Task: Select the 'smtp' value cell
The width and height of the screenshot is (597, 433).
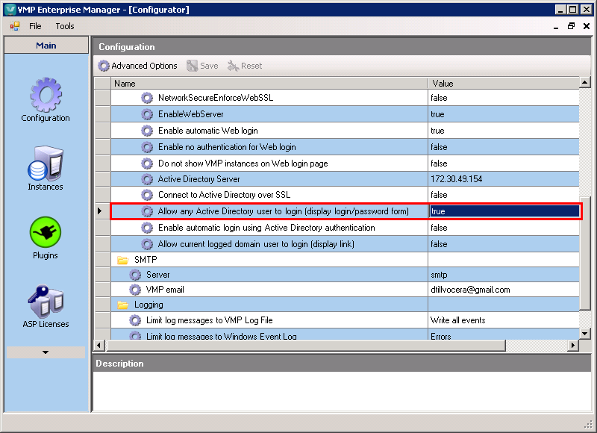Action: [x=503, y=275]
